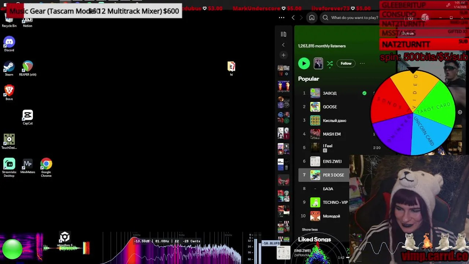This screenshot has height=264, width=469.
Task: Open EINS ZWEI title in now playing bar
Action: (303, 251)
